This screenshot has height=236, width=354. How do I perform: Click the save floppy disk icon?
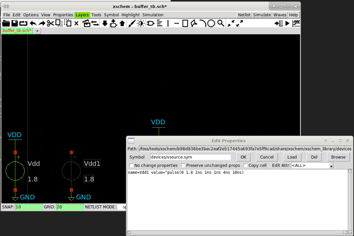click(14, 23)
